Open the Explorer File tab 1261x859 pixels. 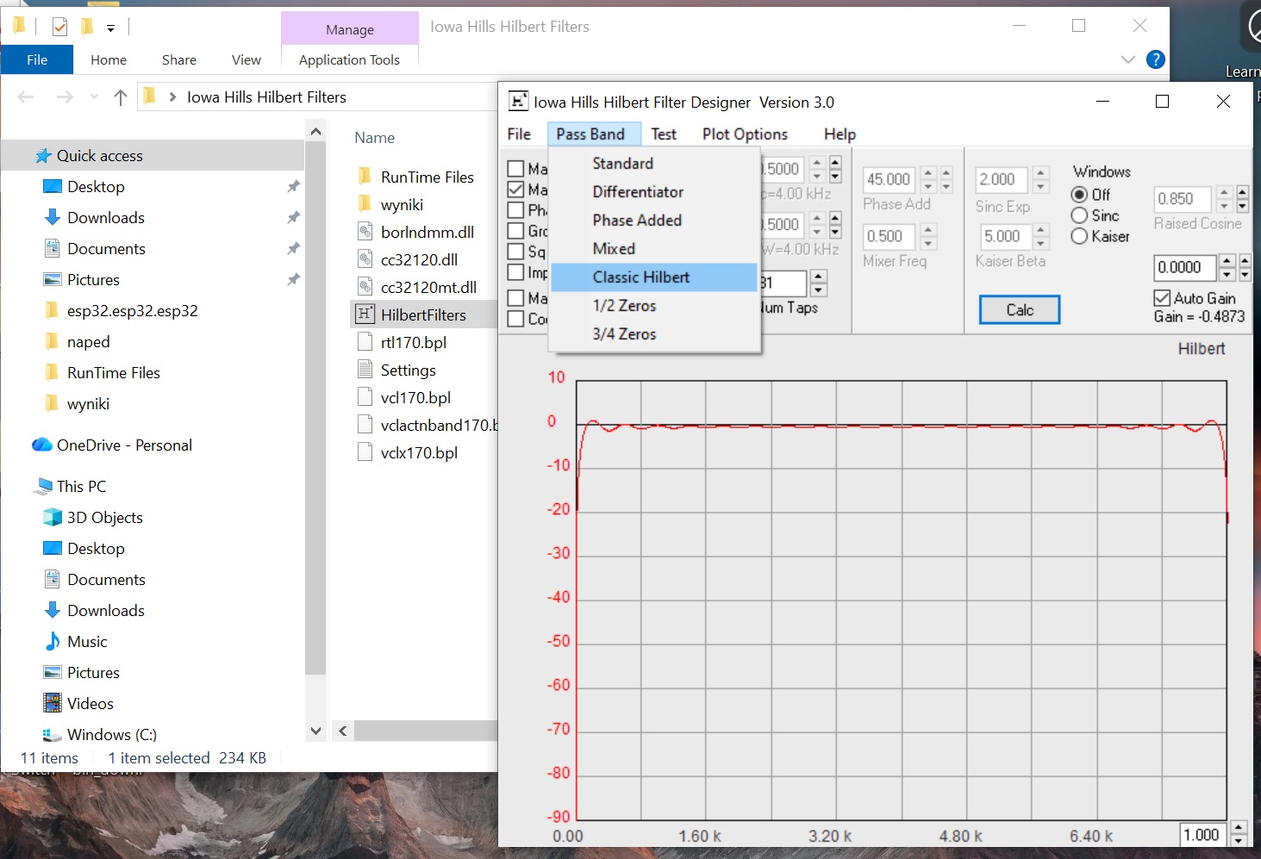[x=37, y=59]
